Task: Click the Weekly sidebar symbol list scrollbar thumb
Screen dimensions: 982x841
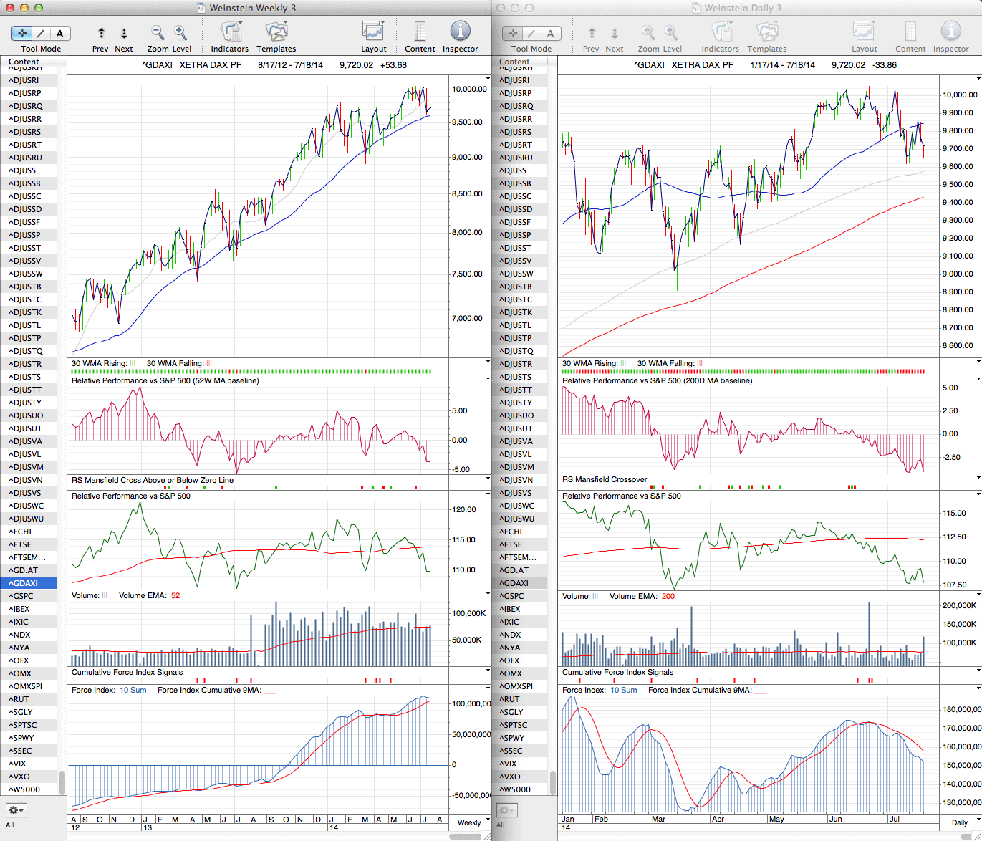Action: pyautogui.click(x=62, y=782)
